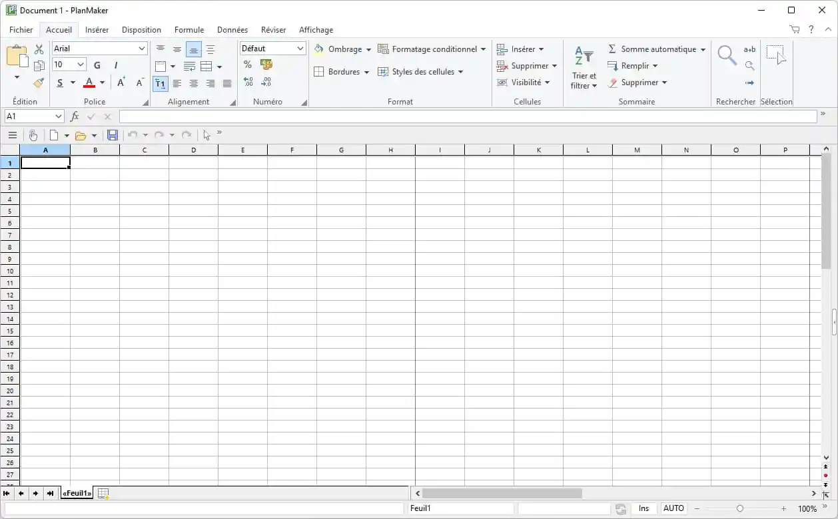Activate the format painter brush icon

(39, 83)
